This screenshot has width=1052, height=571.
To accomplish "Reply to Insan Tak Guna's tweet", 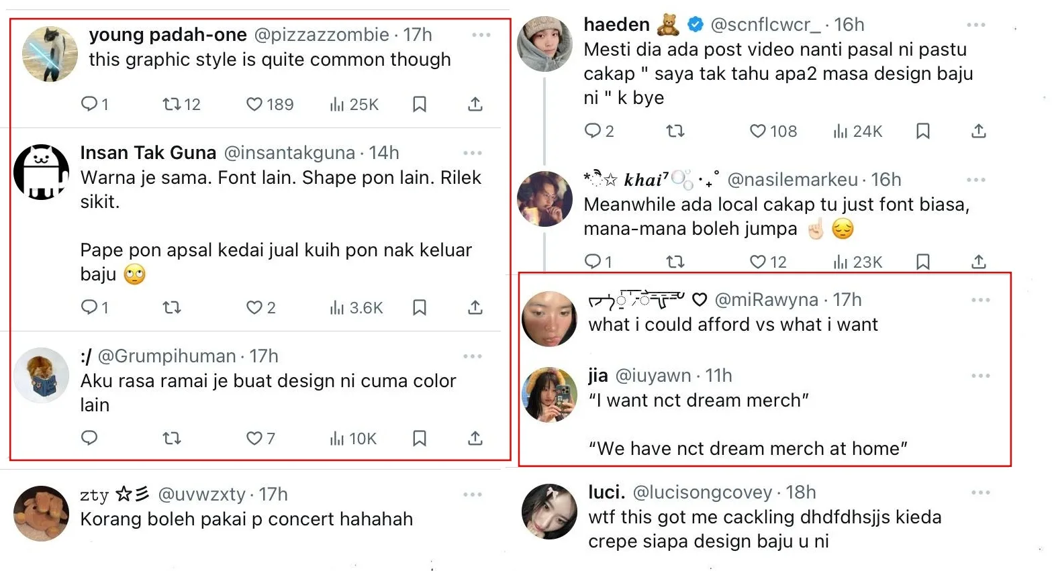I will click(89, 307).
